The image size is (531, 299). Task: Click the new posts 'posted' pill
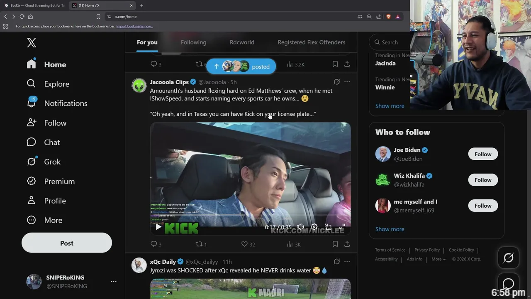click(x=241, y=66)
